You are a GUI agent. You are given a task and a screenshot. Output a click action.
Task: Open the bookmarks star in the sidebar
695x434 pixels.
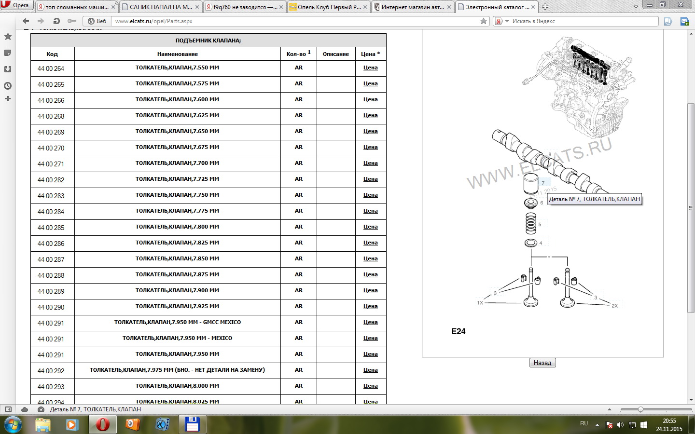click(8, 37)
